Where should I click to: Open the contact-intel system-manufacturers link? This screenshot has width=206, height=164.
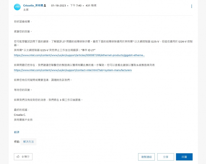[x=73, y=70]
